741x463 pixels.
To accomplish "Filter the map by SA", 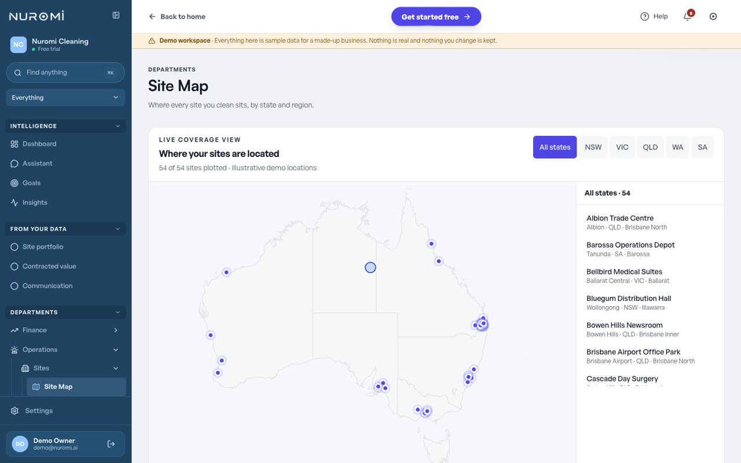I will [x=703, y=147].
